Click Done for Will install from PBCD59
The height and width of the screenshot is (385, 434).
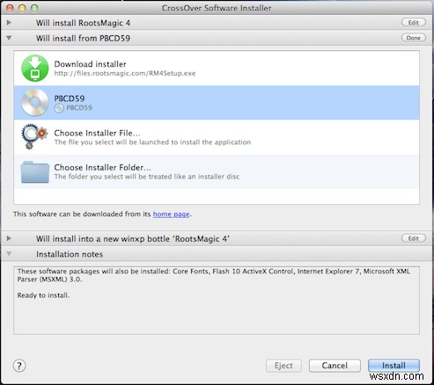click(413, 38)
